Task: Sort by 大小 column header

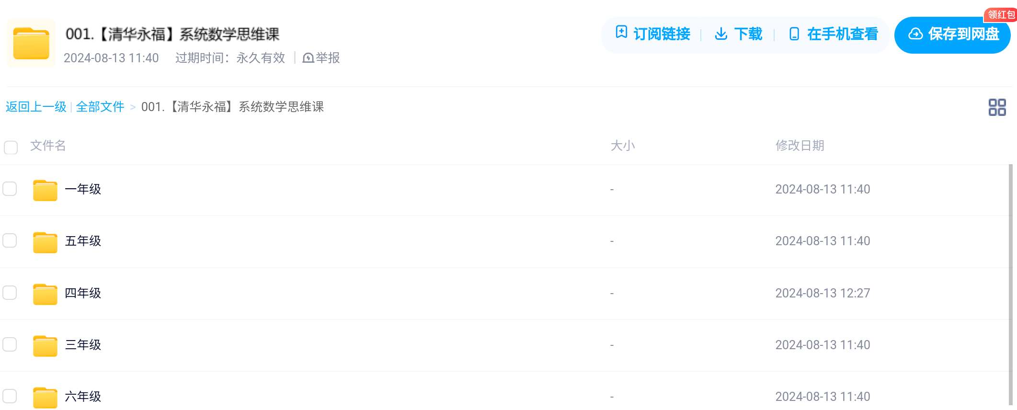Action: [x=622, y=146]
